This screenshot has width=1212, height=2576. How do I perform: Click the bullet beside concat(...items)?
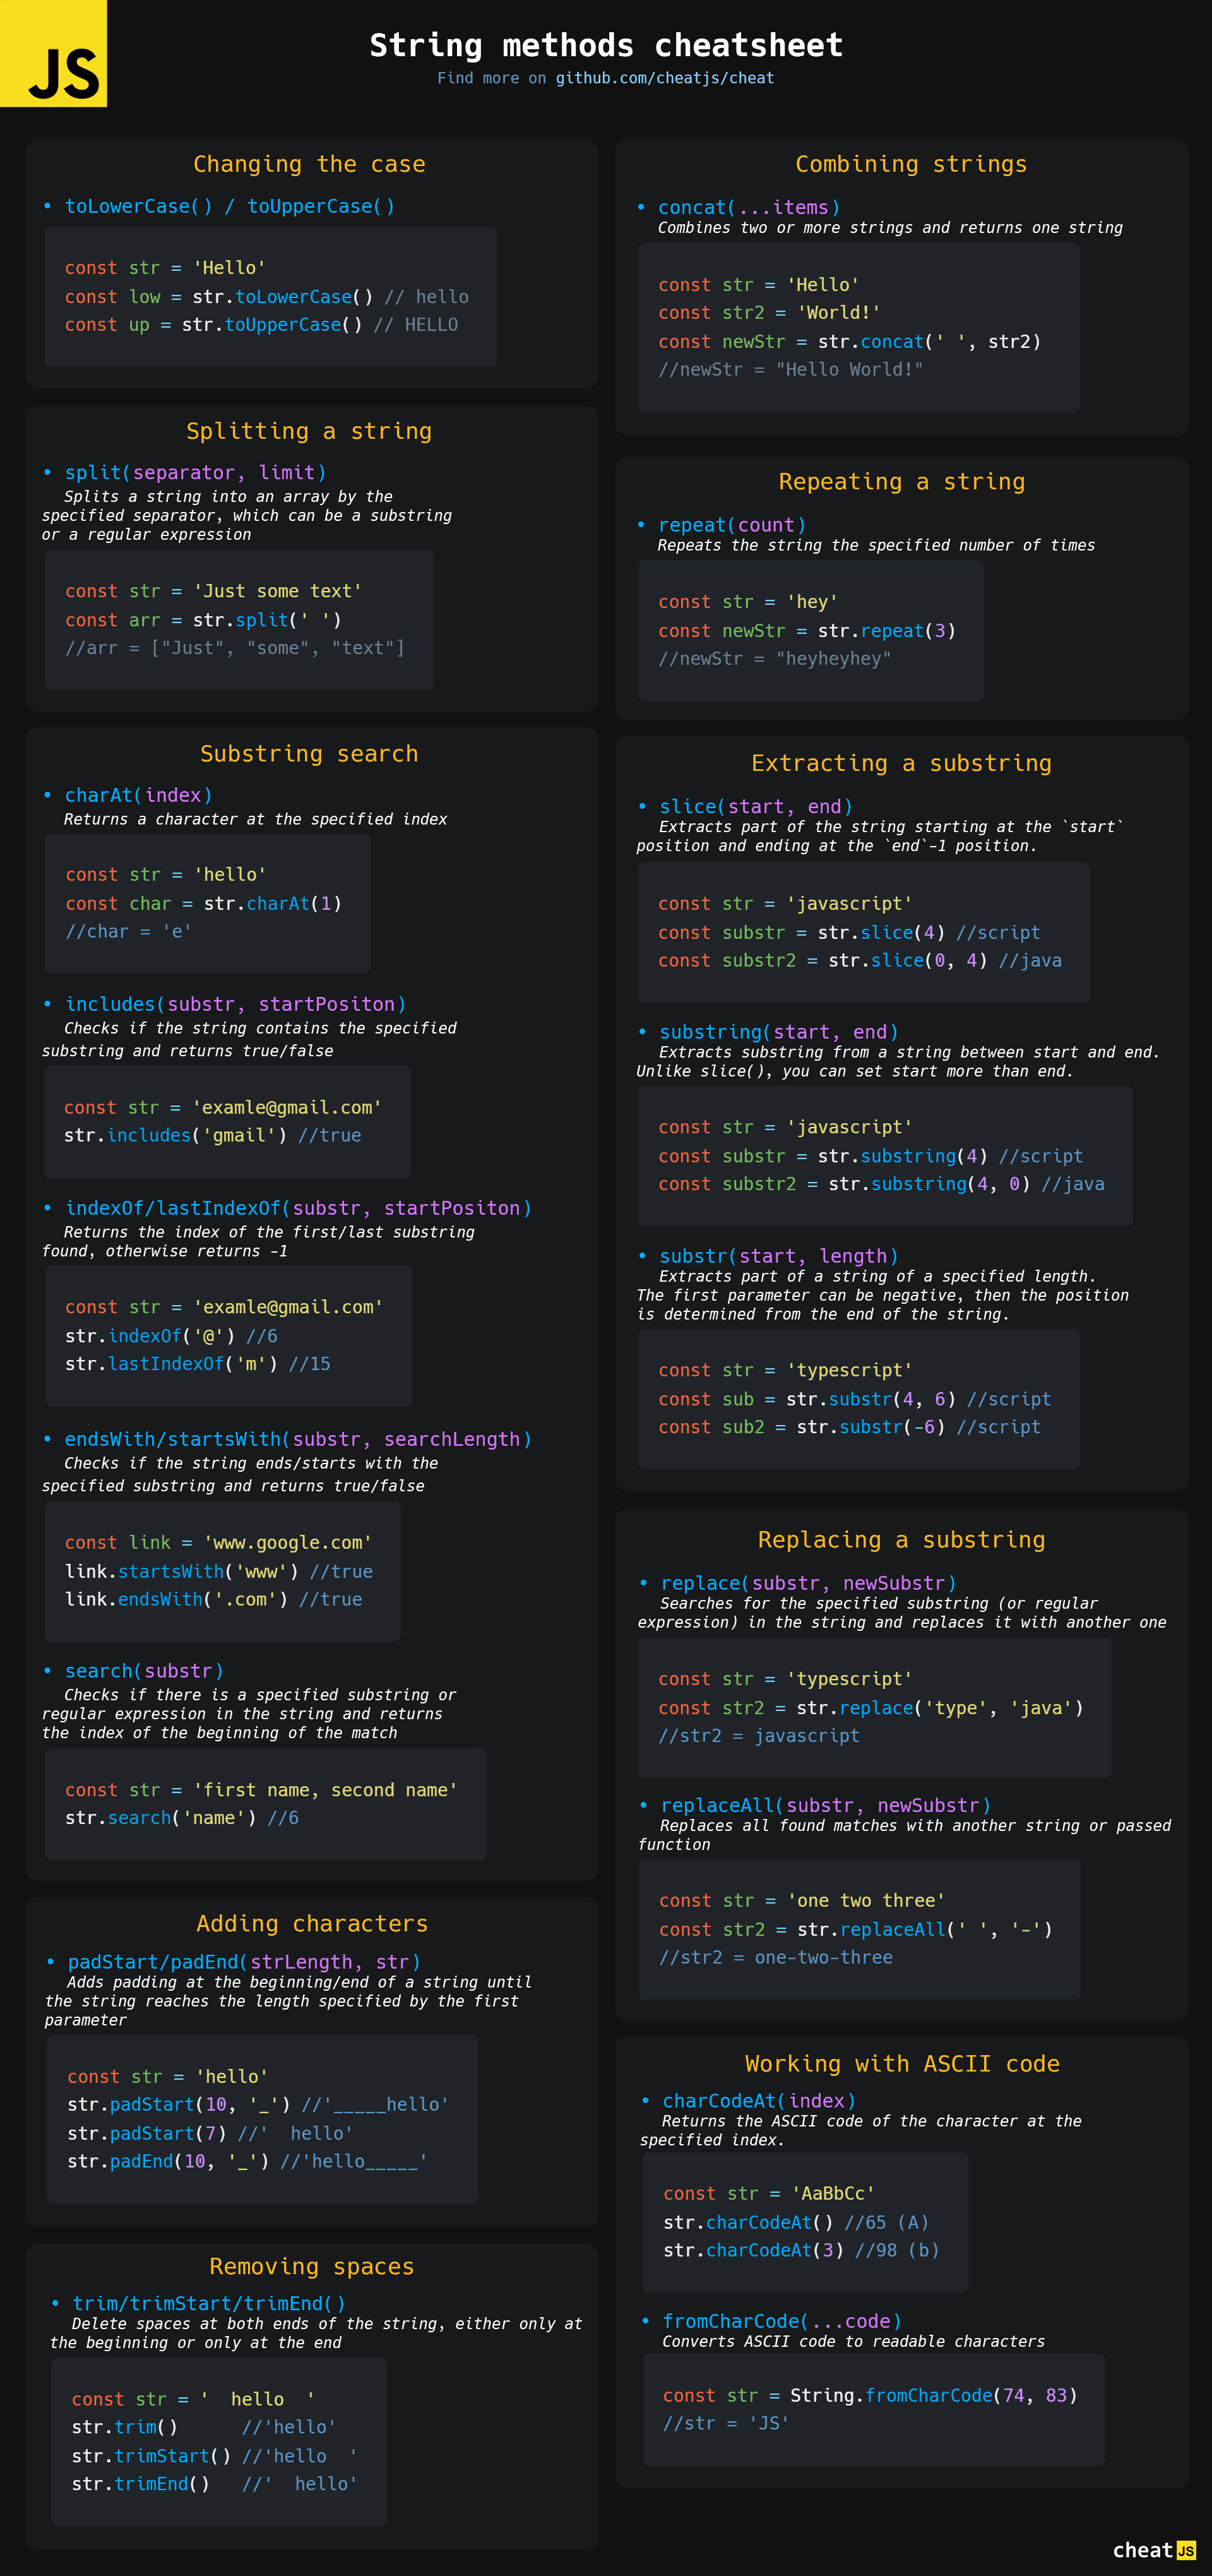(x=641, y=208)
